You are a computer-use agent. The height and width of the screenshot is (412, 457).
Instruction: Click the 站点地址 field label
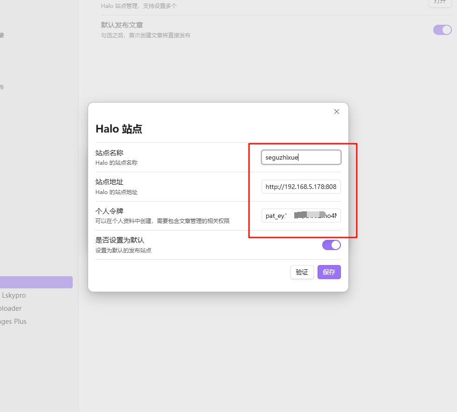click(x=109, y=182)
